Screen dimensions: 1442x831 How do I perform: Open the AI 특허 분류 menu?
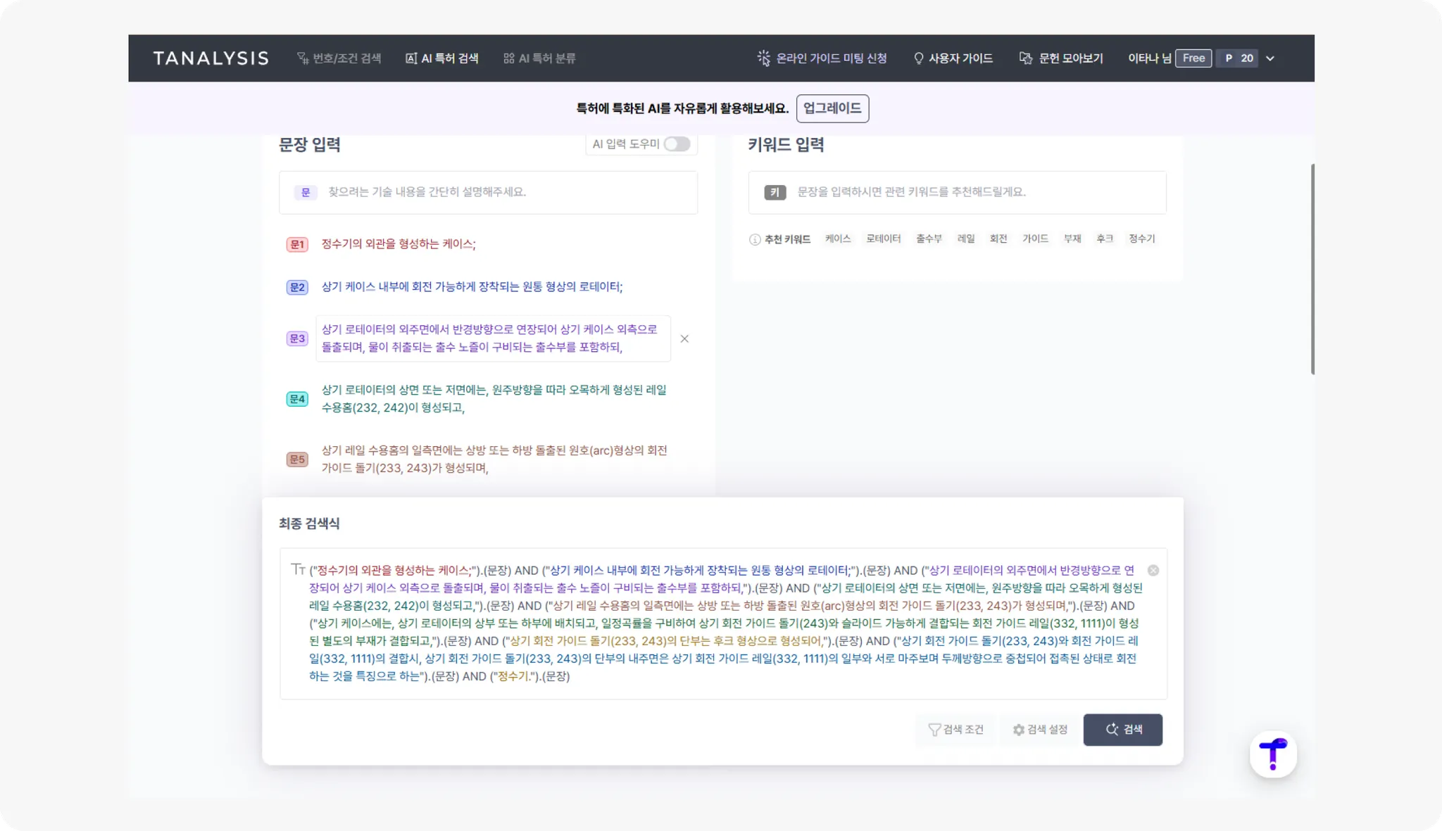[x=539, y=58]
